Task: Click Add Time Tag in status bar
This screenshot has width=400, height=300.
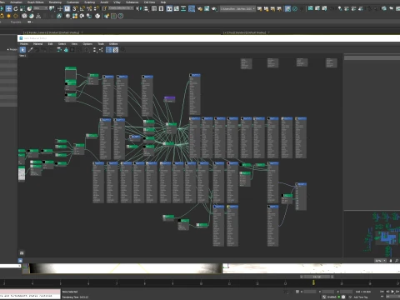Action: click(361, 297)
